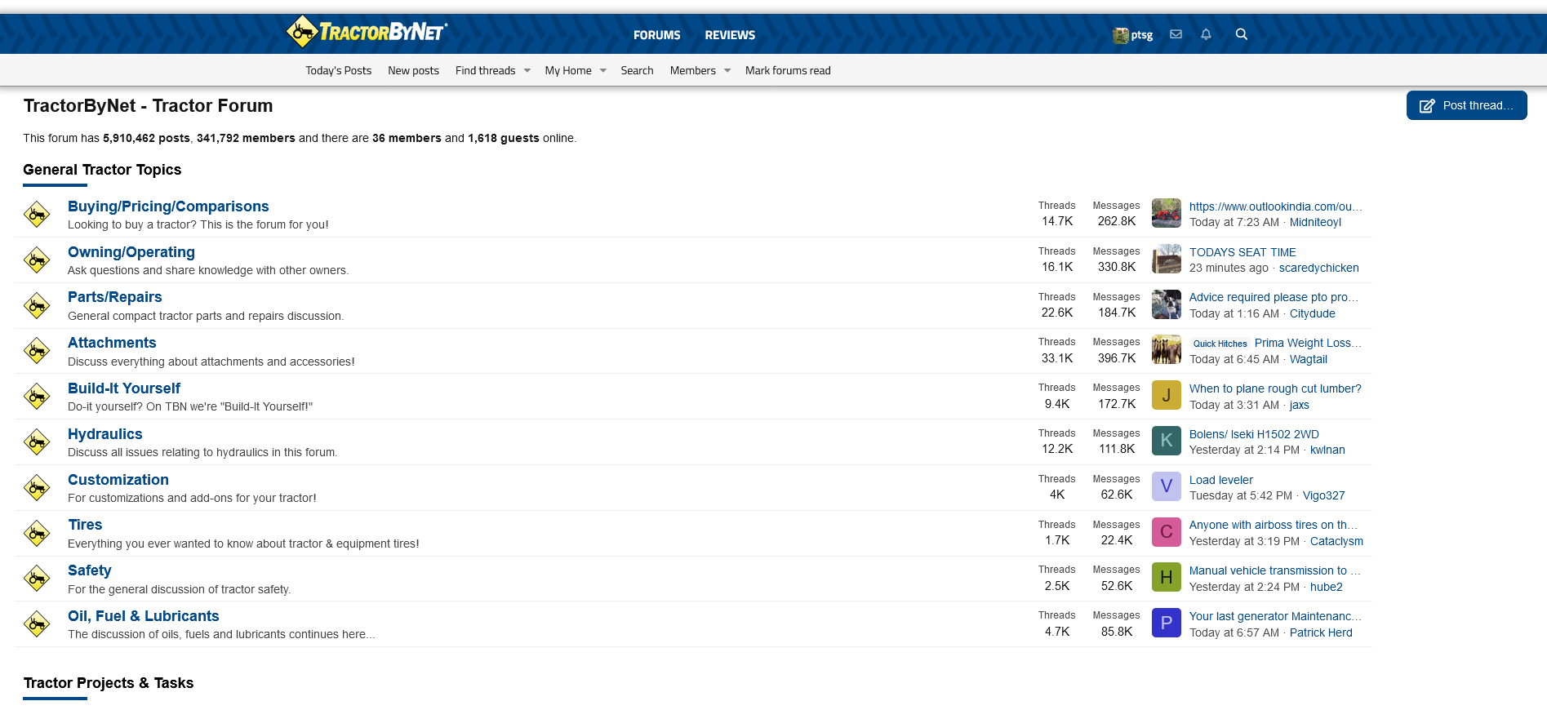
Task: Open the Attachments forum
Action: (112, 343)
